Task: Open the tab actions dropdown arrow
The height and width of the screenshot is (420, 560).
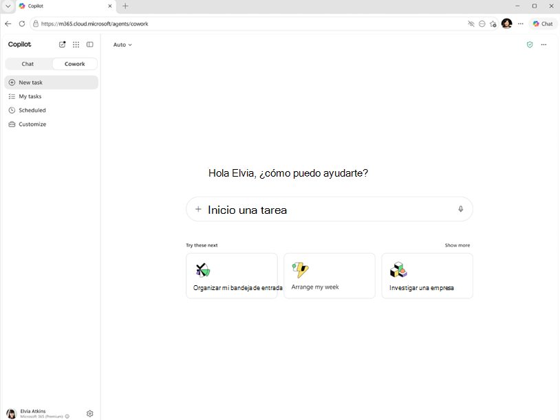Action: [x=8, y=6]
